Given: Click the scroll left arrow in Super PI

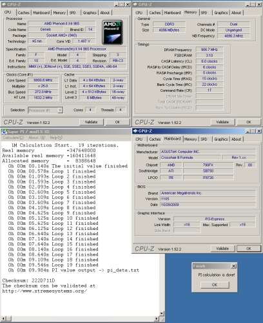Looking at the screenshot, I should tap(3, 318).
